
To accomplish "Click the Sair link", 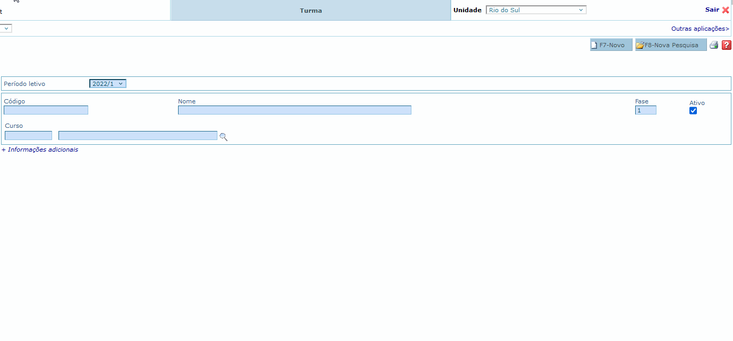I will tap(712, 10).
